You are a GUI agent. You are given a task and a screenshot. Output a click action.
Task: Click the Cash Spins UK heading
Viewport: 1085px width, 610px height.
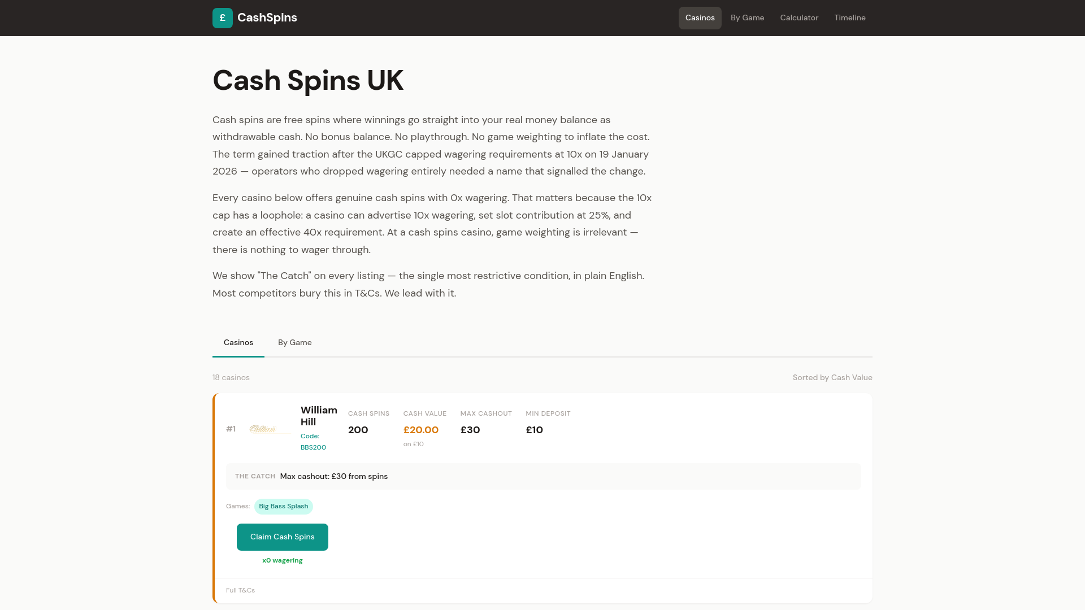pyautogui.click(x=308, y=80)
